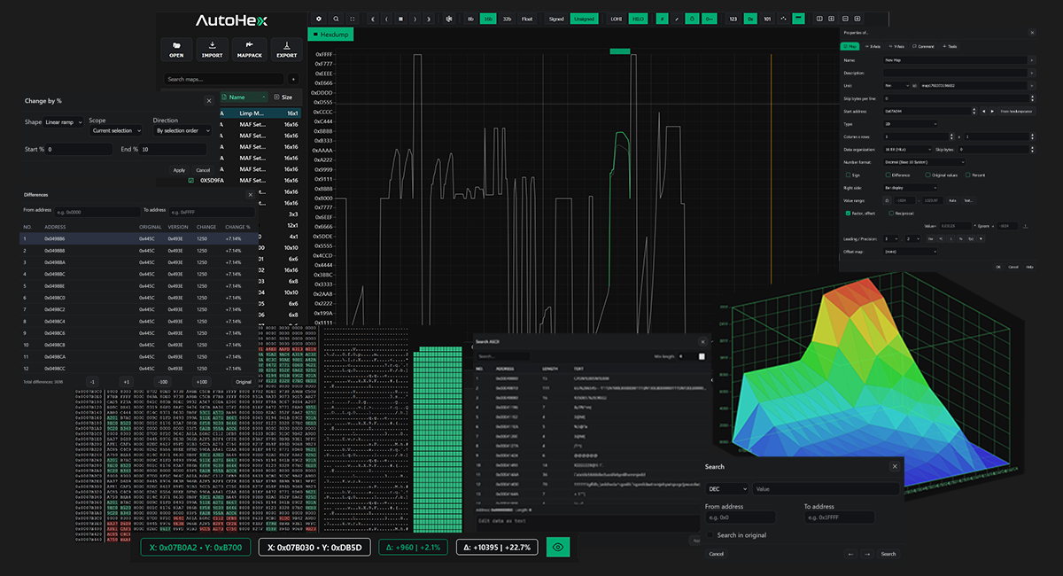Open the Shape dropdown showing Linear ramp

tap(64, 121)
